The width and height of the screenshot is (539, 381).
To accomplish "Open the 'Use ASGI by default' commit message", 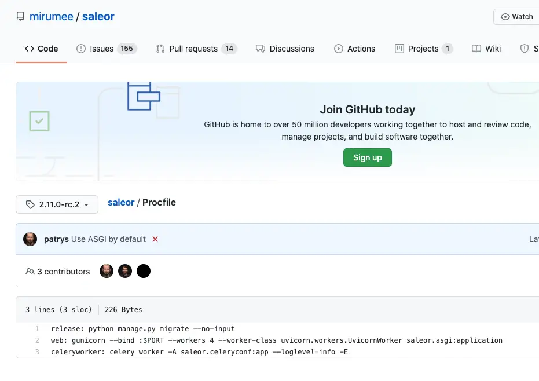I will [109, 239].
